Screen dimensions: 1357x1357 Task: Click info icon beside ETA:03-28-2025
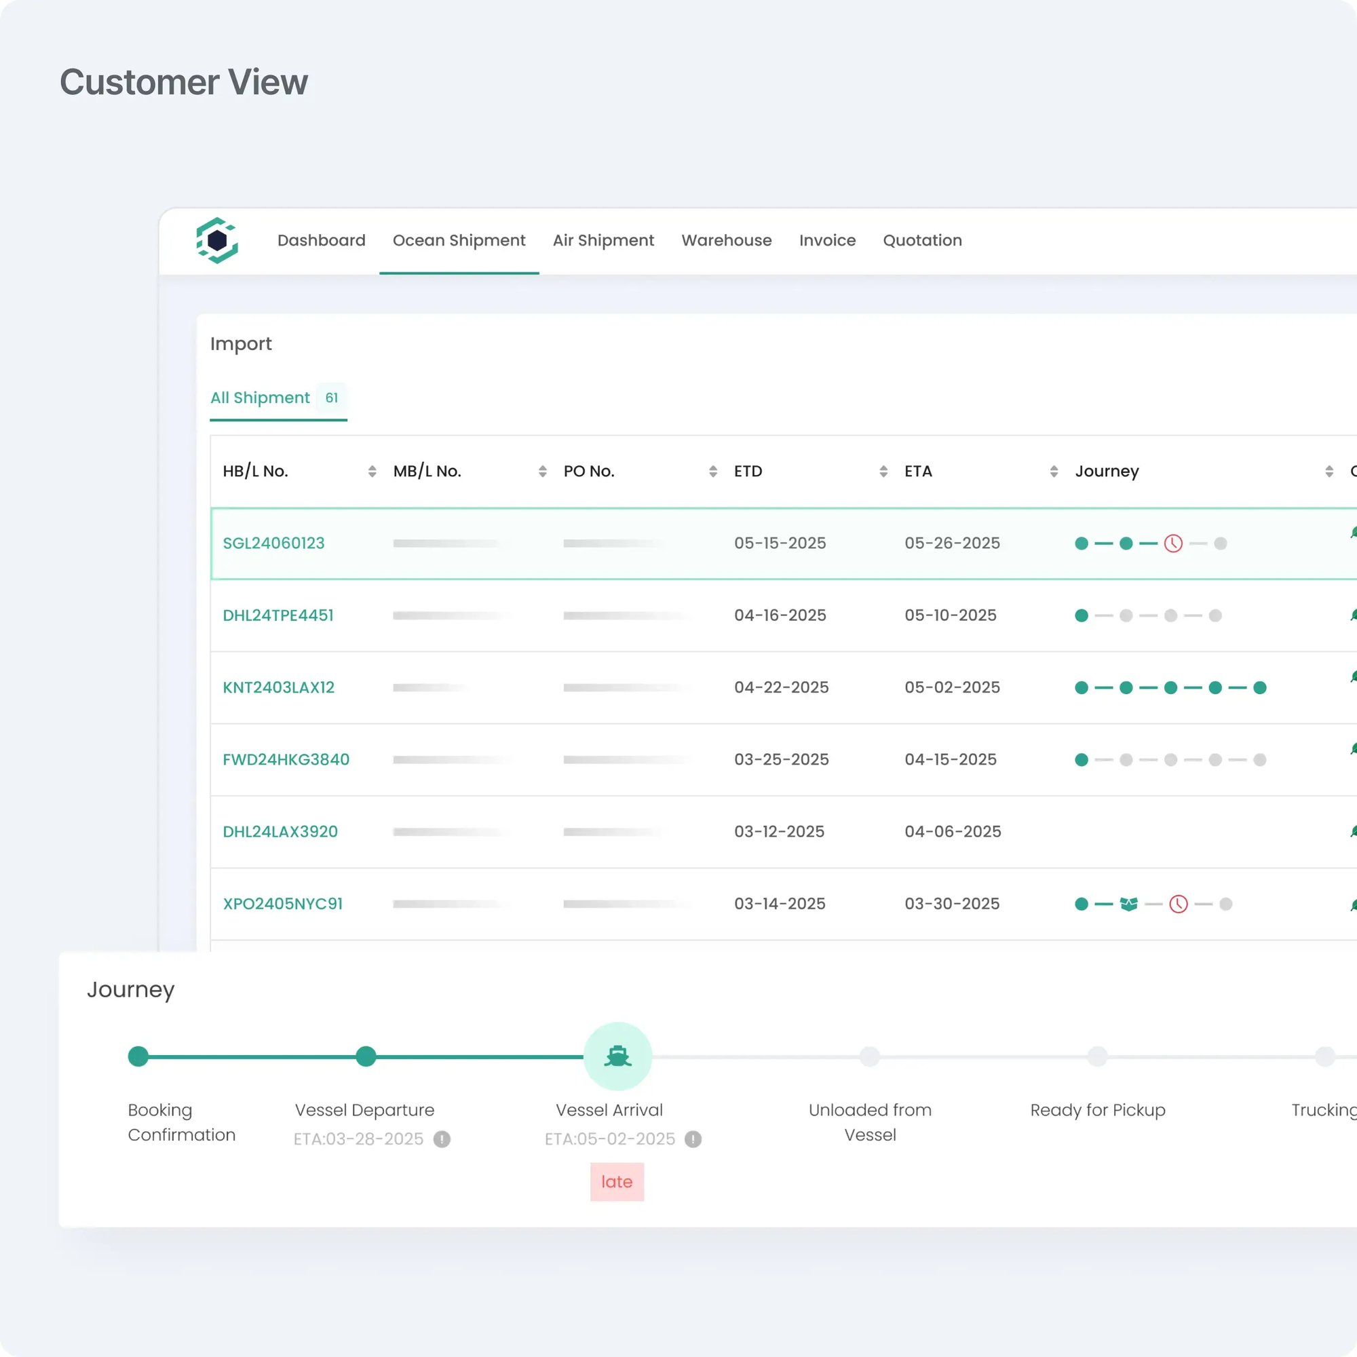point(442,1139)
